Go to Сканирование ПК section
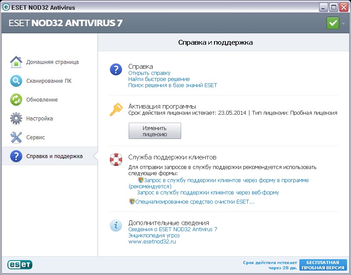 pos(50,81)
